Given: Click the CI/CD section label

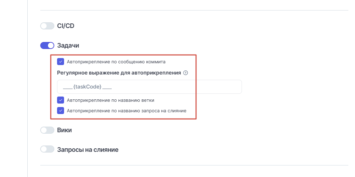Looking at the screenshot, I should [66, 26].
